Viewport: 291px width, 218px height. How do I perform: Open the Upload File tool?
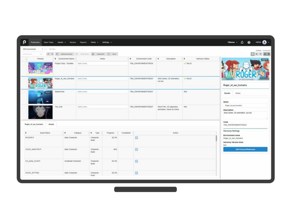click(x=100, y=54)
